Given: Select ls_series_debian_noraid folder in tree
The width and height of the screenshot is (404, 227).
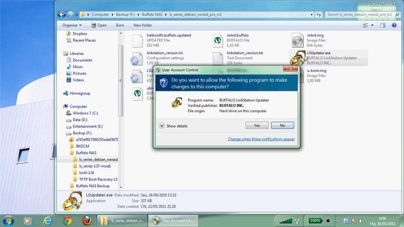Looking at the screenshot, I should click(95, 160).
